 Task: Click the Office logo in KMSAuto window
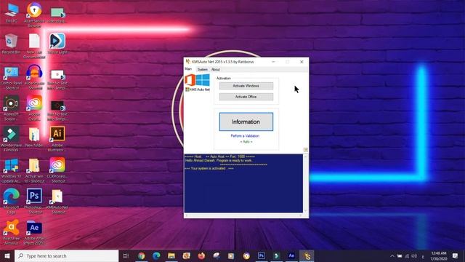click(x=190, y=80)
